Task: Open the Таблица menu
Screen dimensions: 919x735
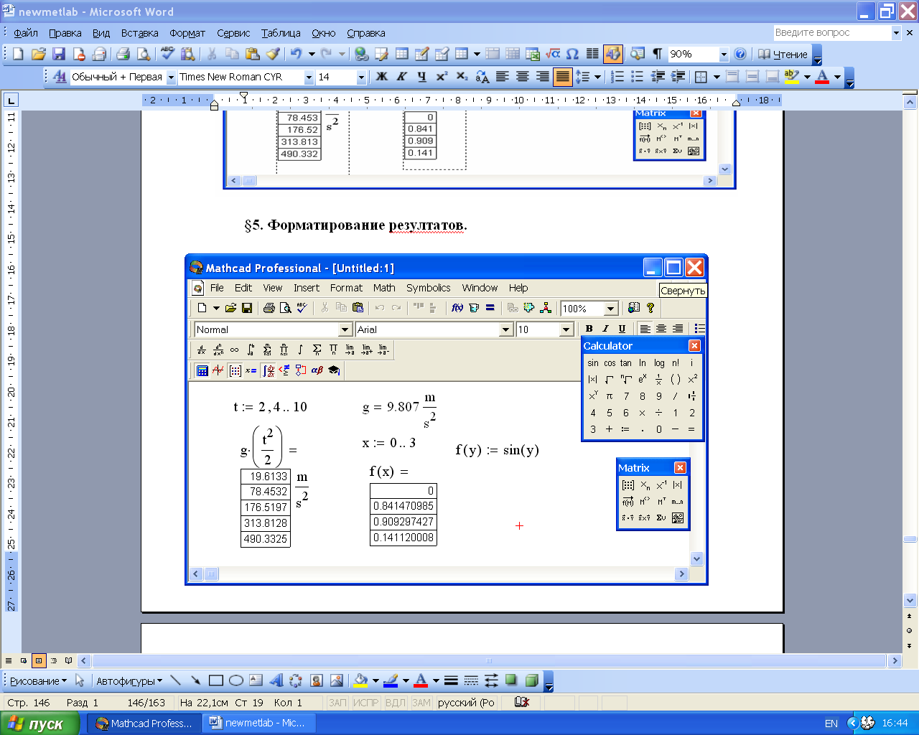Action: 281,33
